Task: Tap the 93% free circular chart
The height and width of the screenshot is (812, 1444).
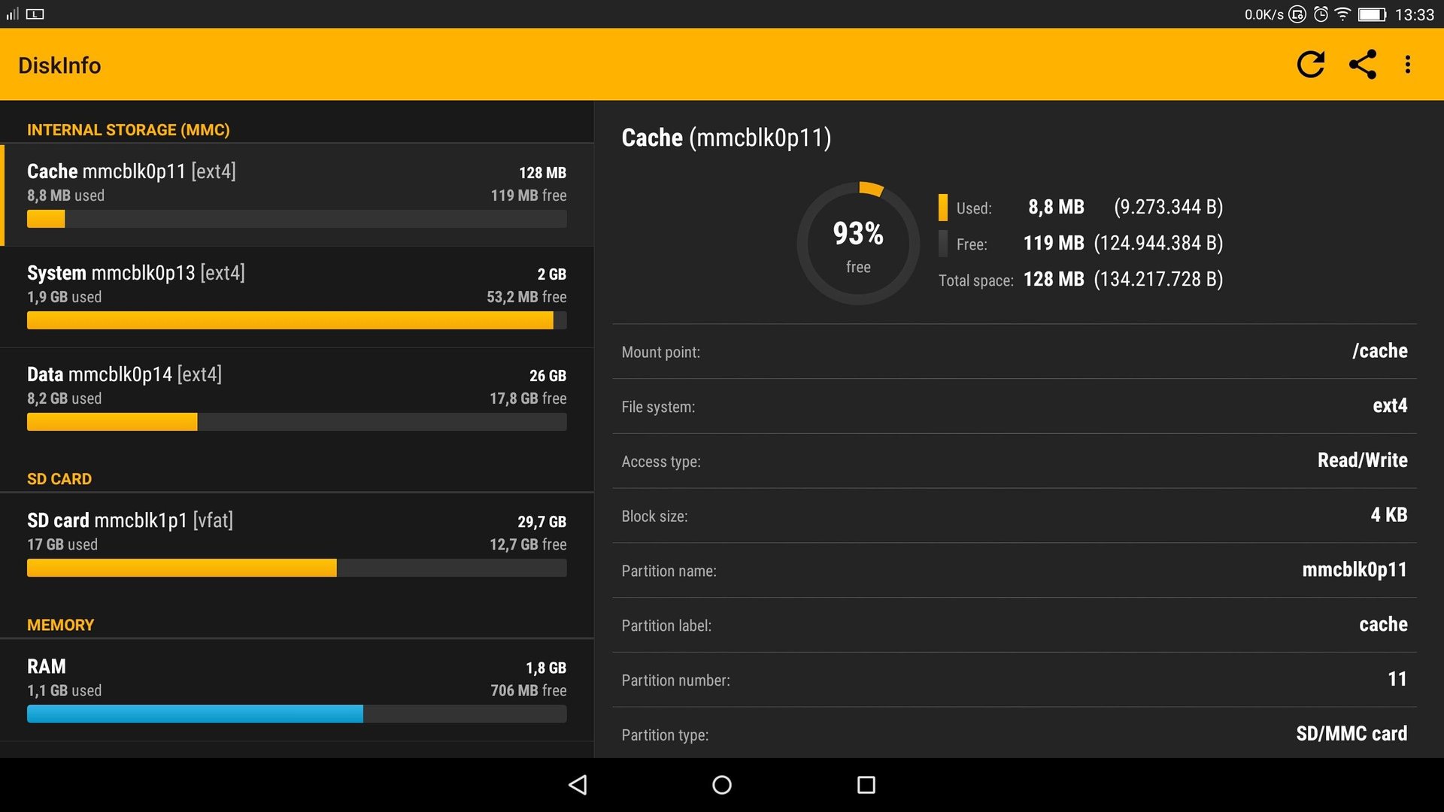Action: click(858, 243)
